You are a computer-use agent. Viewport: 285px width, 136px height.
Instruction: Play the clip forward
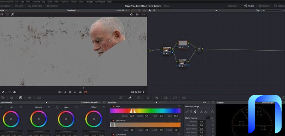(75, 92)
